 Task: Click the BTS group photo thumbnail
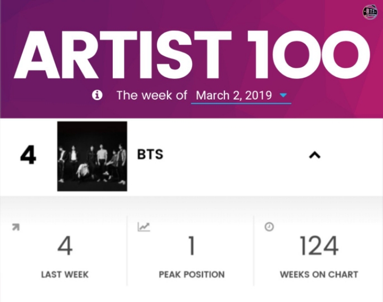(x=92, y=156)
